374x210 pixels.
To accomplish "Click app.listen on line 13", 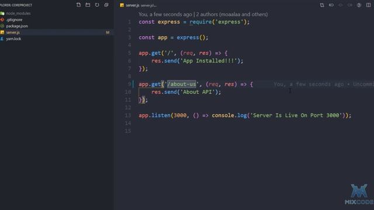I will coord(154,116).
